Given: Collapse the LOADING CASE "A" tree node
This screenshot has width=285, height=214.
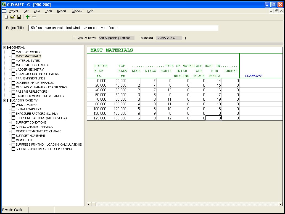Looking at the screenshot, I should pos(4,101).
